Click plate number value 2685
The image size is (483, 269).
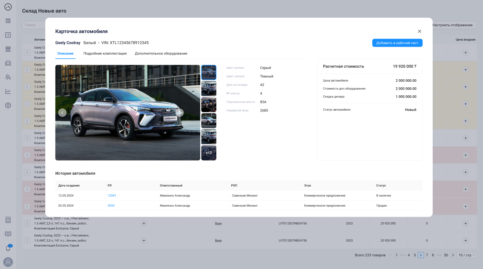pos(264,111)
